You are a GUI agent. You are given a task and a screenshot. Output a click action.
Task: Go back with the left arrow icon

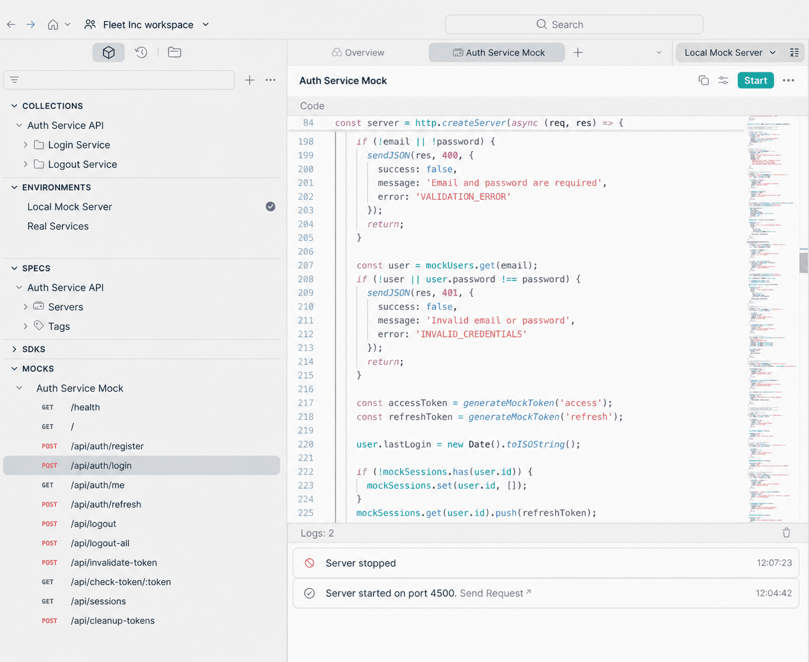pos(11,24)
